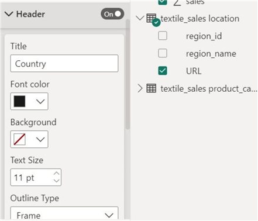Uncheck the URL field checkbox
The width and height of the screenshot is (258, 221).
[163, 71]
